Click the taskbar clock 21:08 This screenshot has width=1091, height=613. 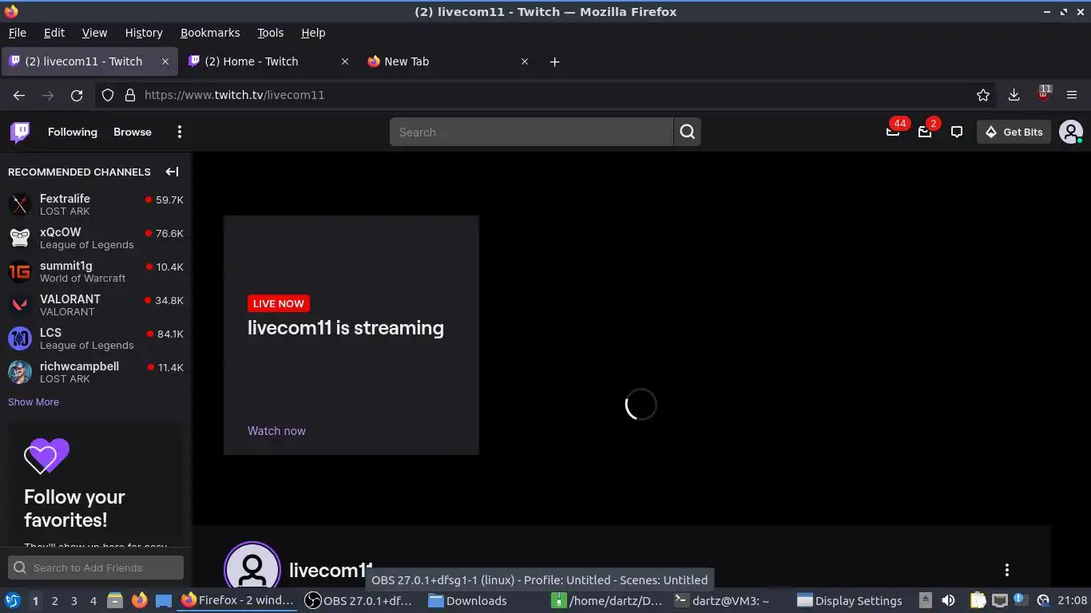(x=1073, y=600)
